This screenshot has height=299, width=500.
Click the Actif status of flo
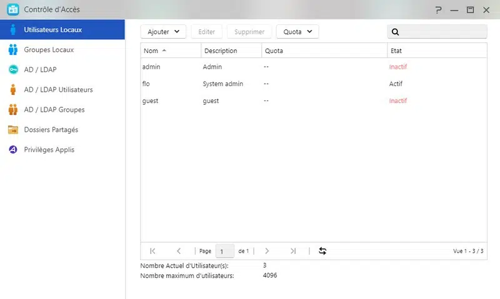[x=396, y=84]
